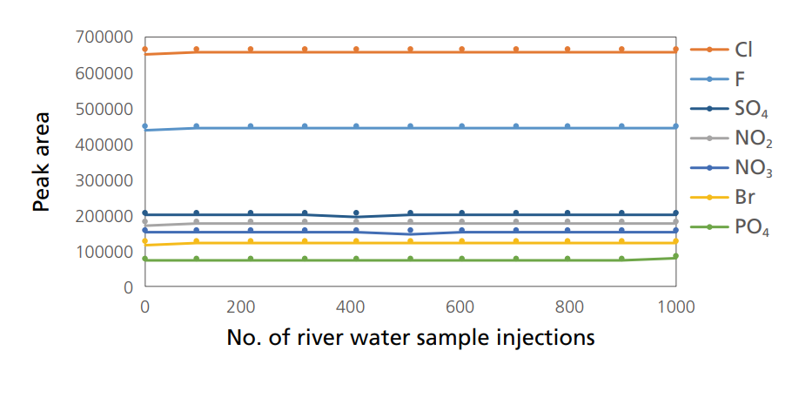Click the green PO4 legend line marker
This screenshot has height=398, width=799.
710,227
